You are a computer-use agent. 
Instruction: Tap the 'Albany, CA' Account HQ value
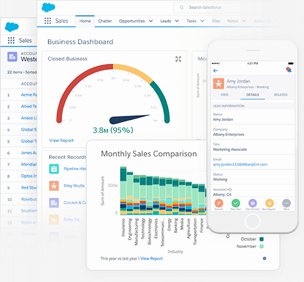(x=222, y=194)
